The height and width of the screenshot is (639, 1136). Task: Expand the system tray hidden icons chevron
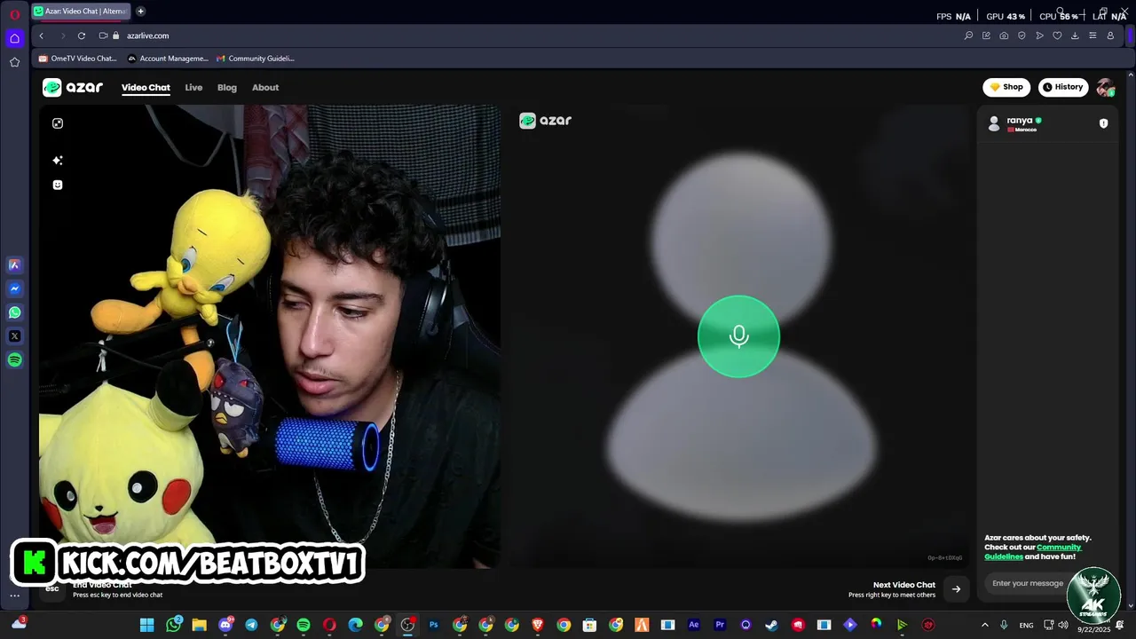coord(984,625)
